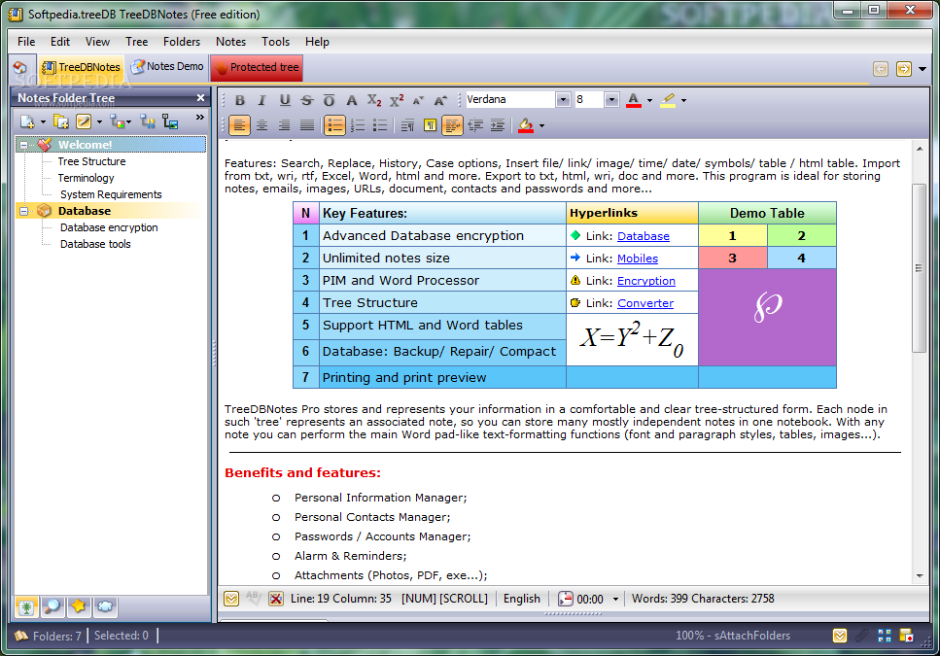Screen dimensions: 940x656
Task: Click the Verdana font name field
Action: point(510,99)
